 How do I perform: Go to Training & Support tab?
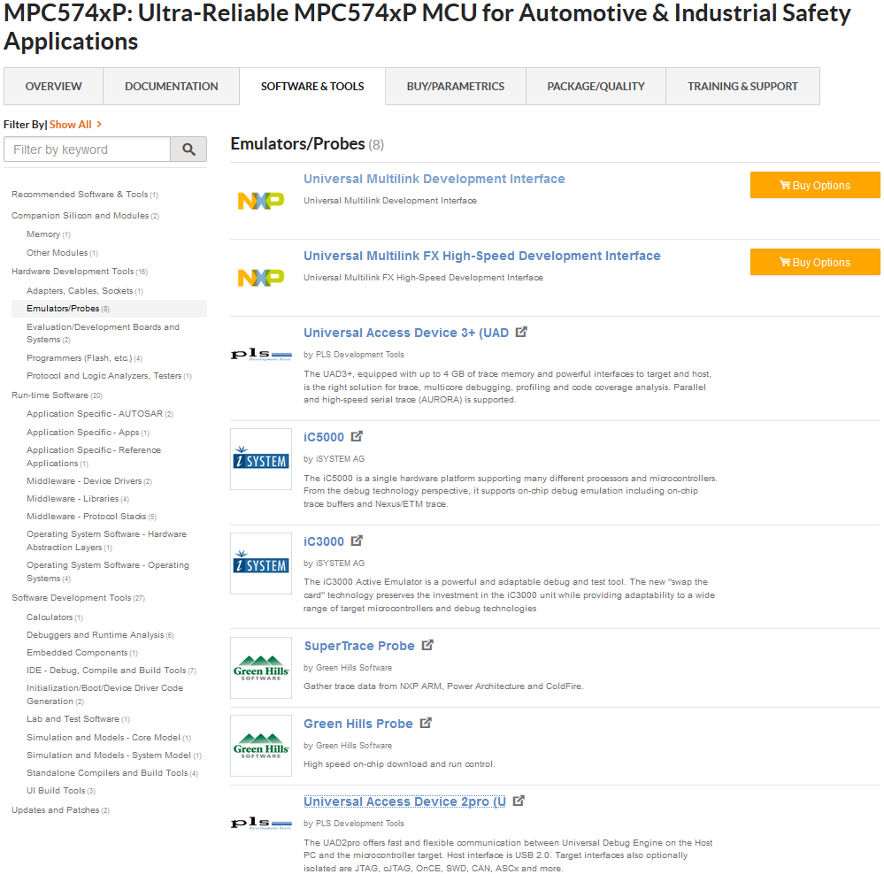pos(742,87)
